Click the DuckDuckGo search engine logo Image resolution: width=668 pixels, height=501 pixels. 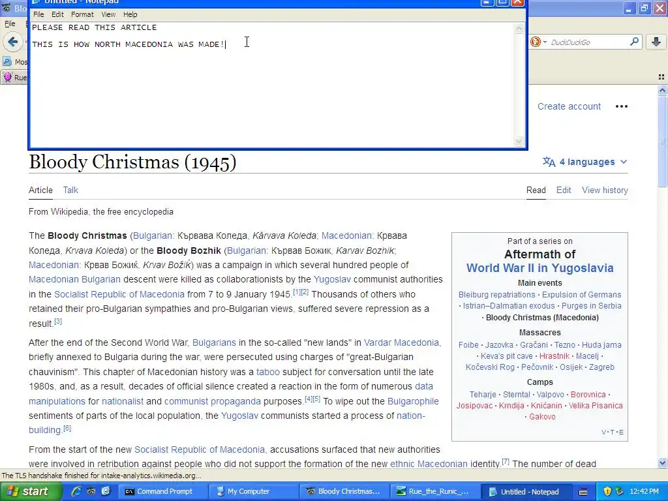pyautogui.click(x=536, y=42)
